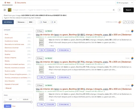Click the black Search button

128,10
